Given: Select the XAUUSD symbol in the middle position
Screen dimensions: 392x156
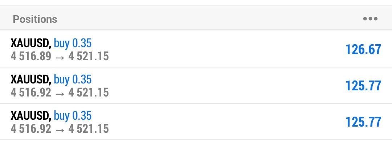Looking at the screenshot, I should click(x=30, y=79).
